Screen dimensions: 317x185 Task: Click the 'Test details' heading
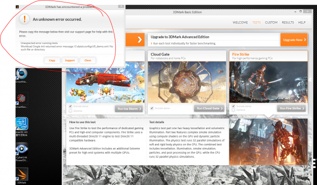[157, 122]
